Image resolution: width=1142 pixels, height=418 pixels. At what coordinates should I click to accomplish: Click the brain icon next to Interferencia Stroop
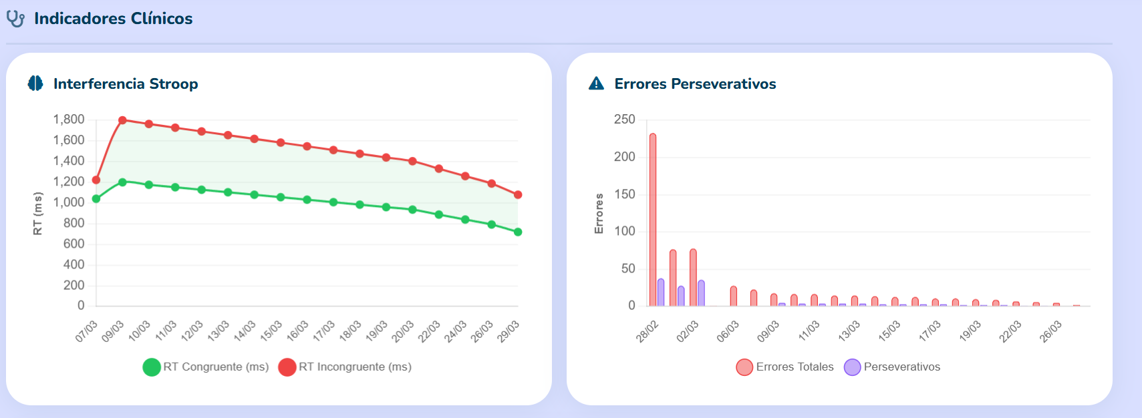coord(35,83)
